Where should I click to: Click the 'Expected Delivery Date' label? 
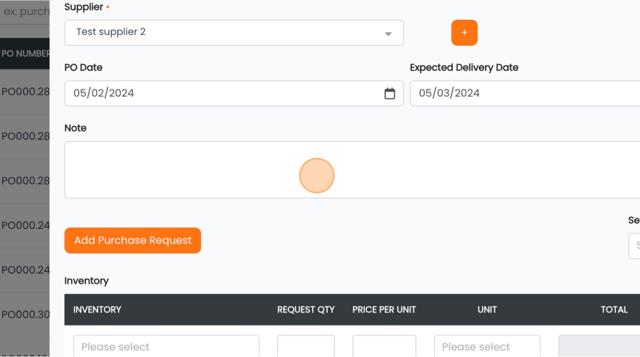464,67
